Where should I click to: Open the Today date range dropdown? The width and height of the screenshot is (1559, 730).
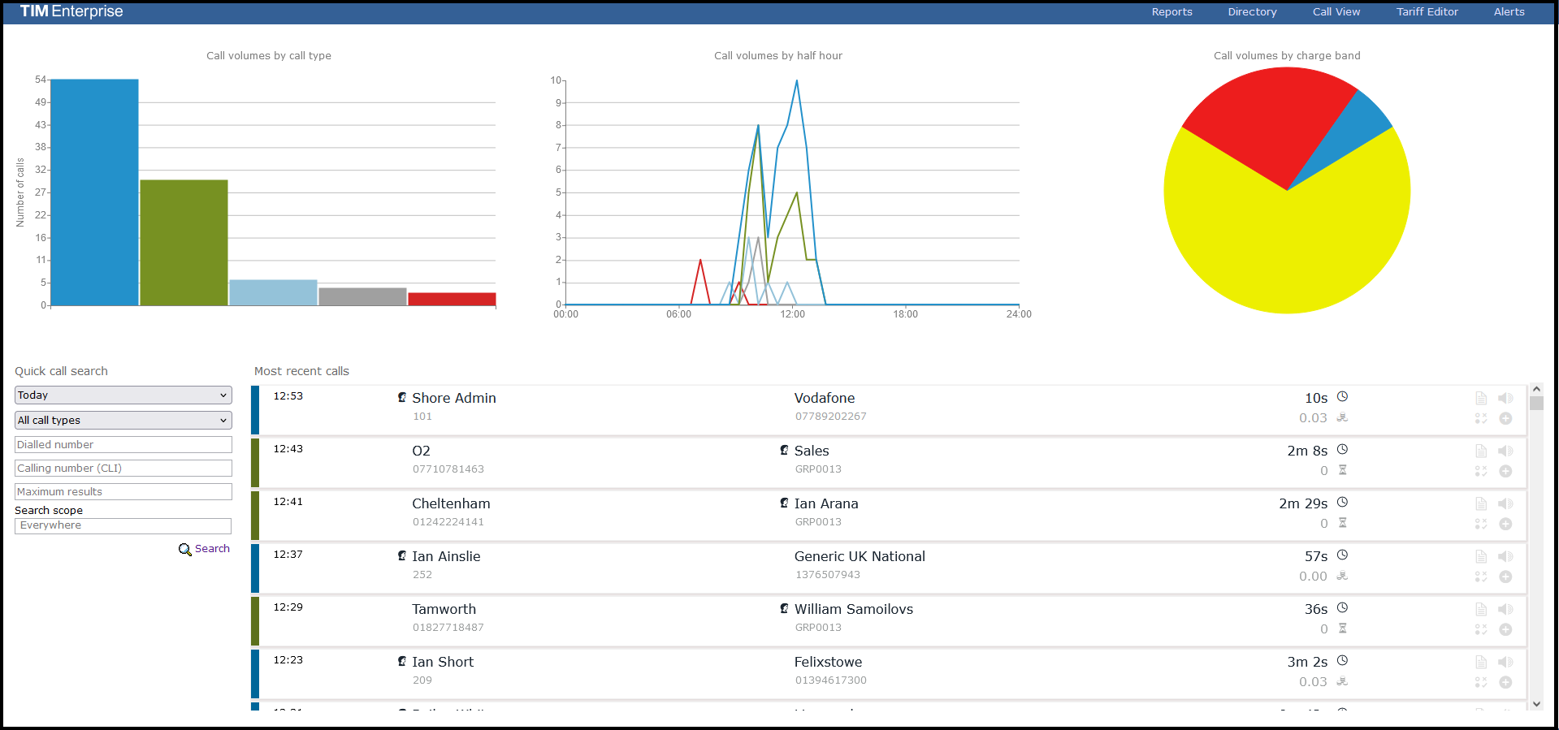pos(123,395)
